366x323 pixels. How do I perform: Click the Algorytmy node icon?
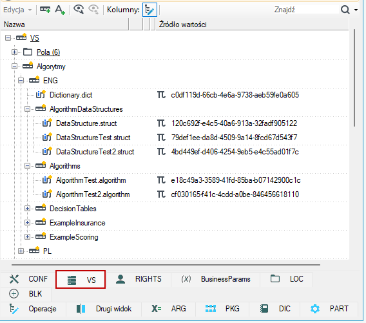(x=28, y=66)
